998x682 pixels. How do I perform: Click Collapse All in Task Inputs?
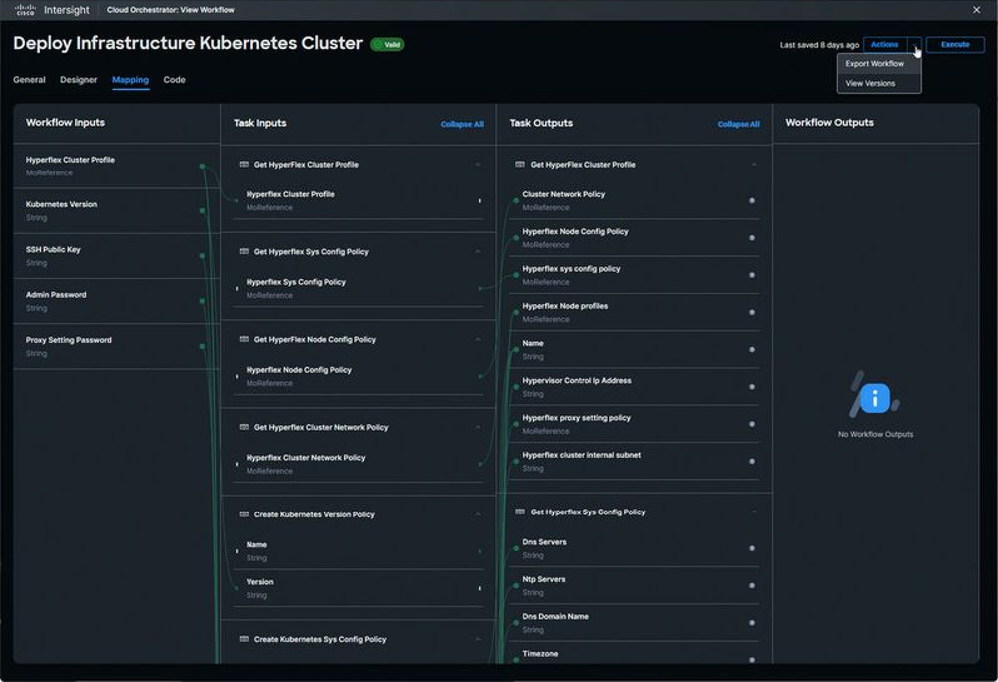click(462, 124)
